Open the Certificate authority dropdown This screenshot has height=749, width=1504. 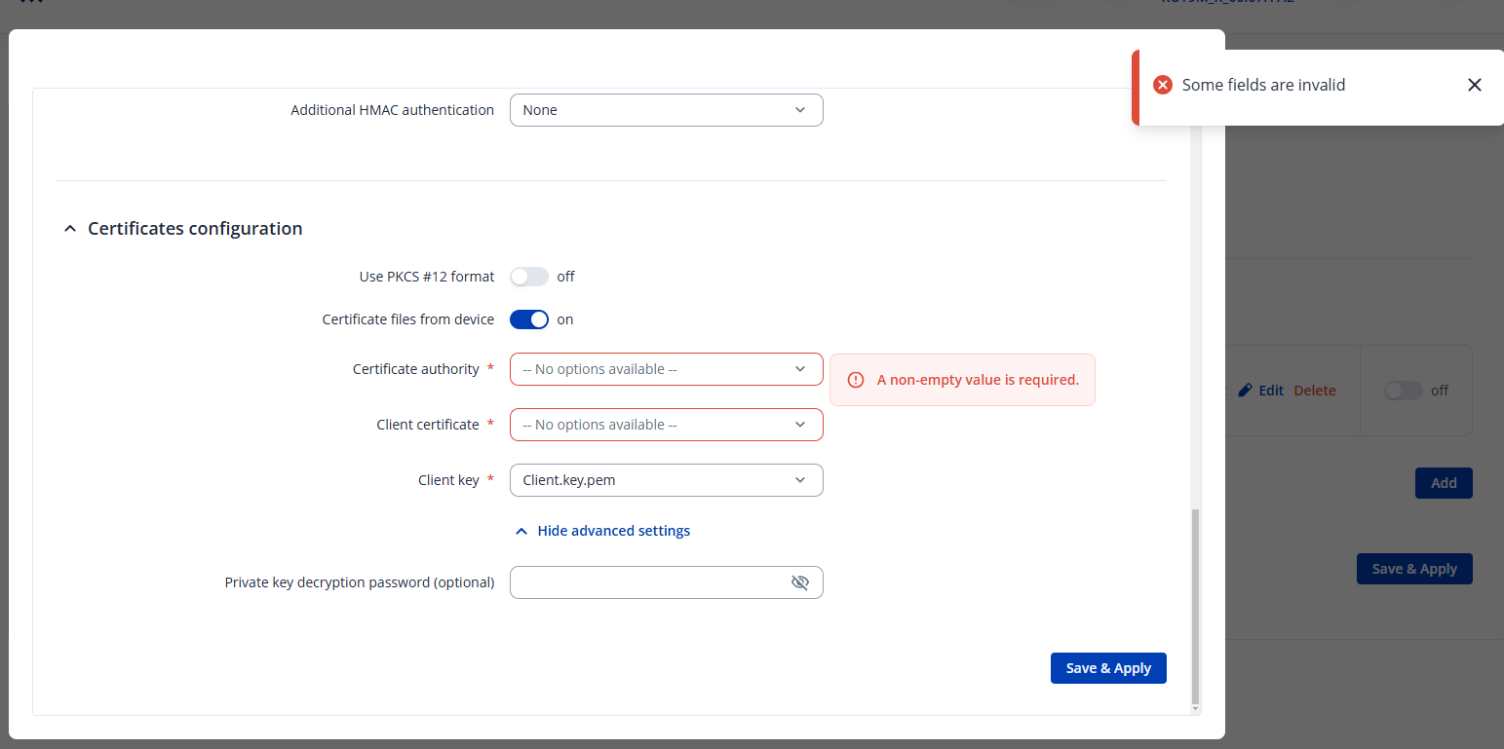(666, 369)
